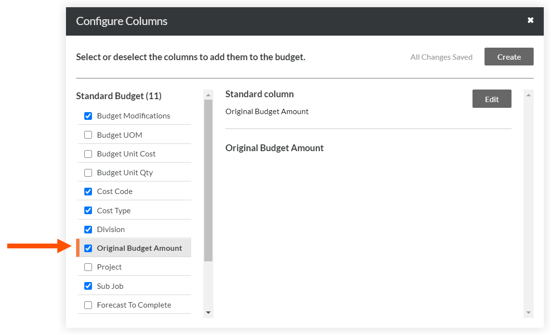
Task: Select the Cost Code row label
Action: [115, 192]
